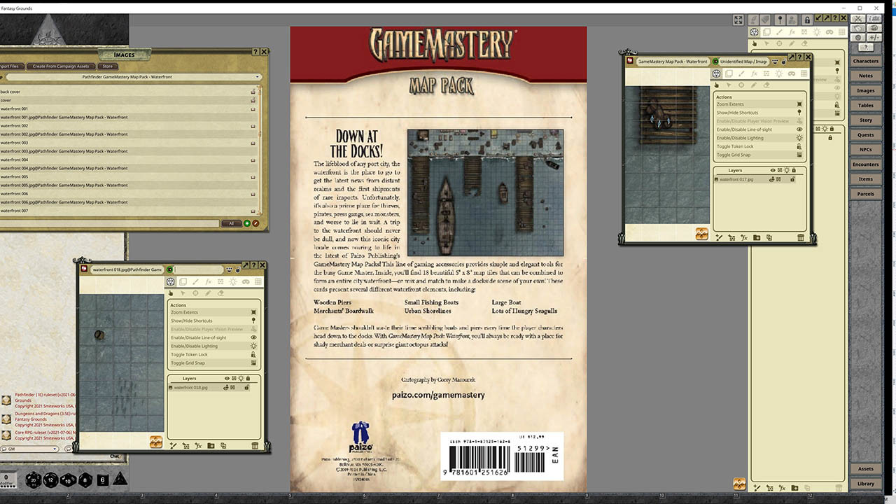Click the green add button in Images

coord(247,223)
